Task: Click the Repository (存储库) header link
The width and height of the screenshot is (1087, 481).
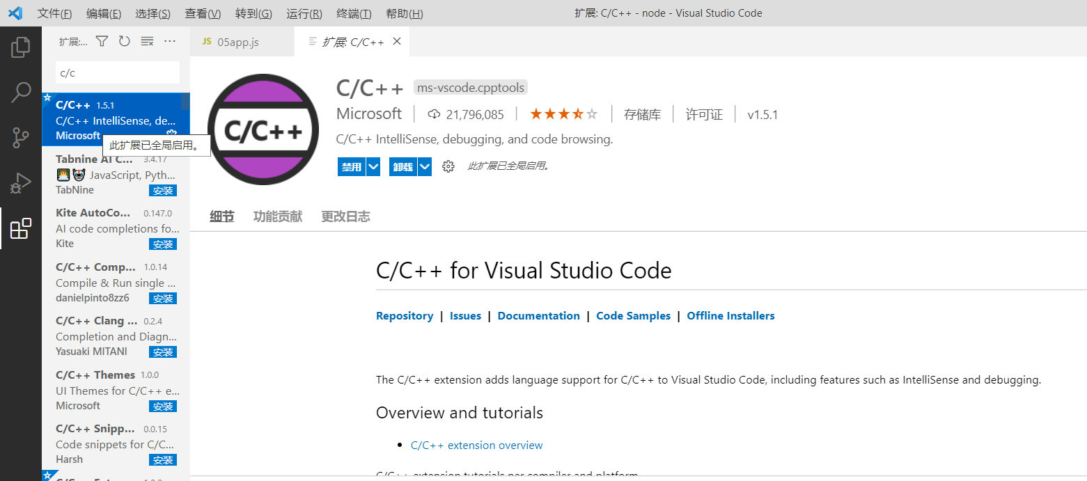Action: tap(642, 114)
